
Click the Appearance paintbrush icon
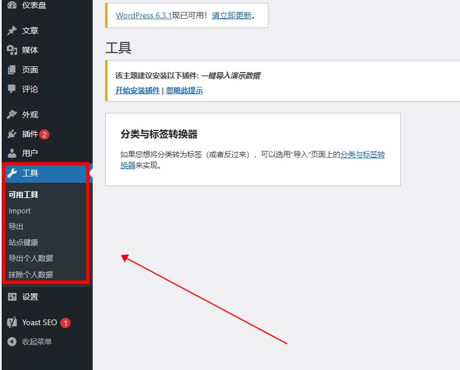pos(12,115)
